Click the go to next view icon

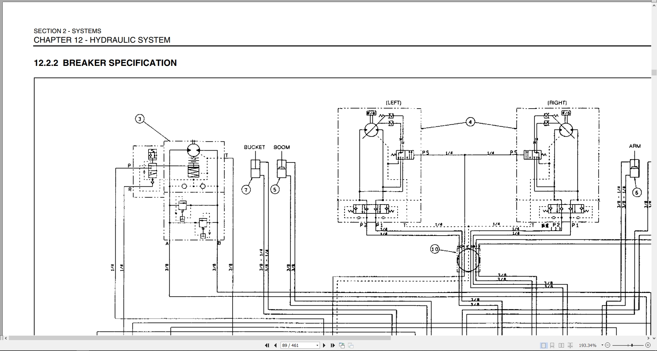click(x=351, y=346)
